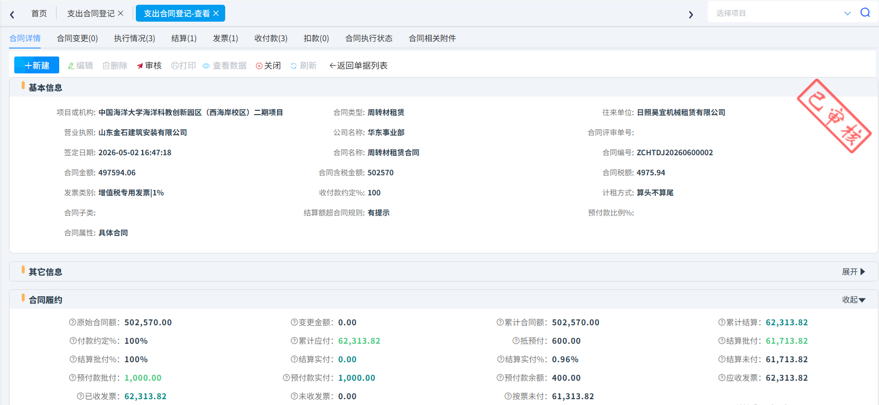
Task: Click the 审核 toolbar button
Action: (149, 65)
